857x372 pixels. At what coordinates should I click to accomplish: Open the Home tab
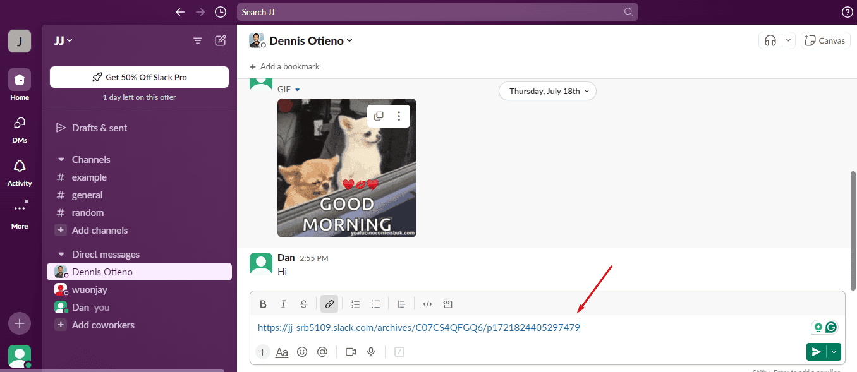[x=20, y=85]
